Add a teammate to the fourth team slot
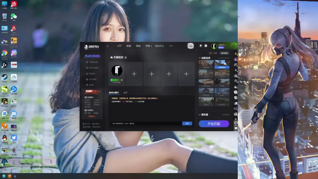The image size is (318, 179). click(169, 74)
